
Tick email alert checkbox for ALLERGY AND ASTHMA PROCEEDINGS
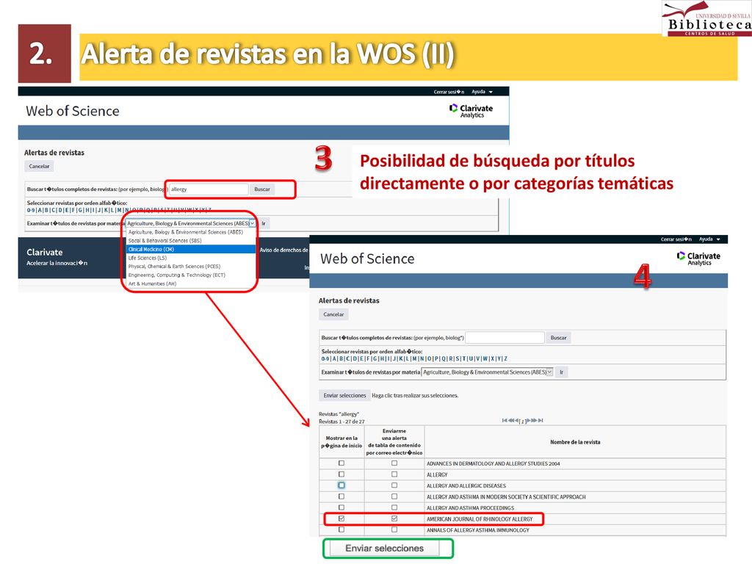pyautogui.click(x=394, y=507)
